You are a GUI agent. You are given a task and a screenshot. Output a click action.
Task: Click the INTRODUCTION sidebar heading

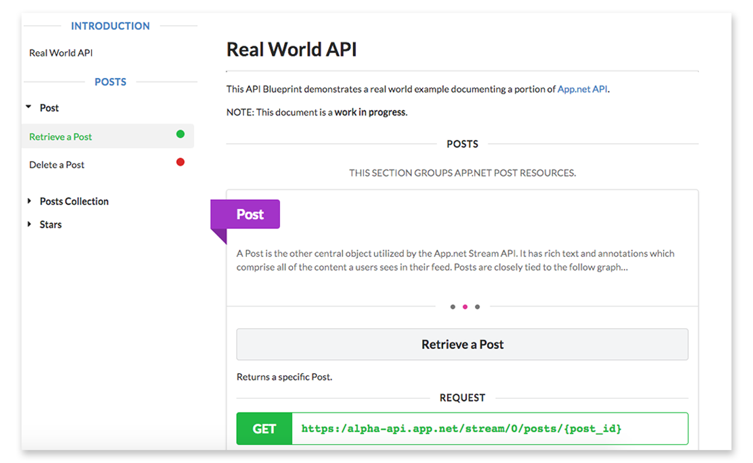[x=110, y=26]
